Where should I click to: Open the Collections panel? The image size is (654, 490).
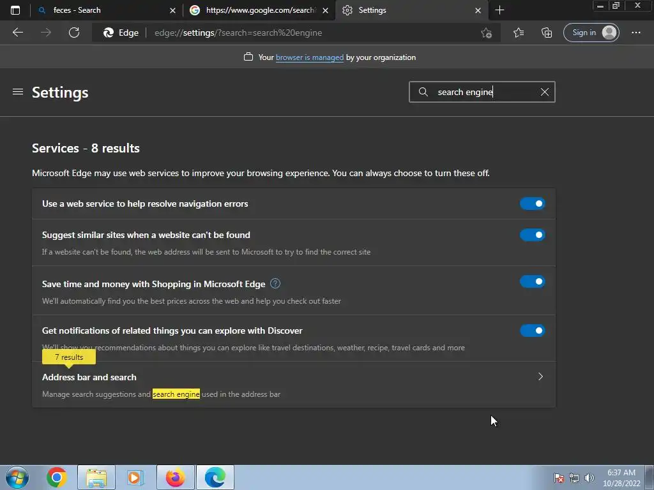click(547, 33)
